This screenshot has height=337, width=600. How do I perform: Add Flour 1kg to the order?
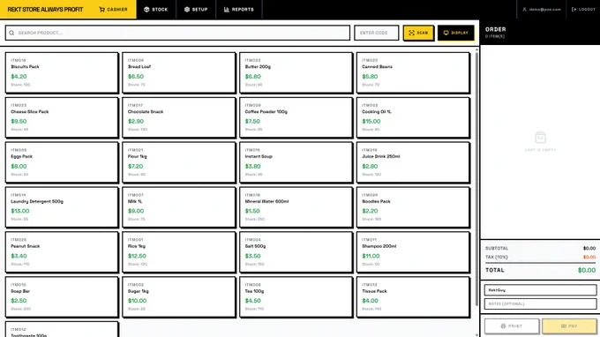click(x=179, y=162)
